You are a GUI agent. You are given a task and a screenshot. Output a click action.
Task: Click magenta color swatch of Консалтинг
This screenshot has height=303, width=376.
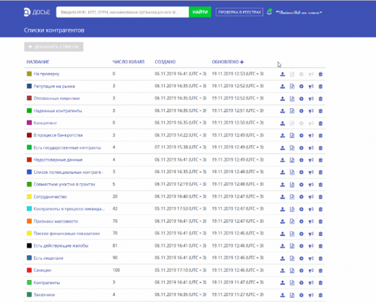point(29,123)
